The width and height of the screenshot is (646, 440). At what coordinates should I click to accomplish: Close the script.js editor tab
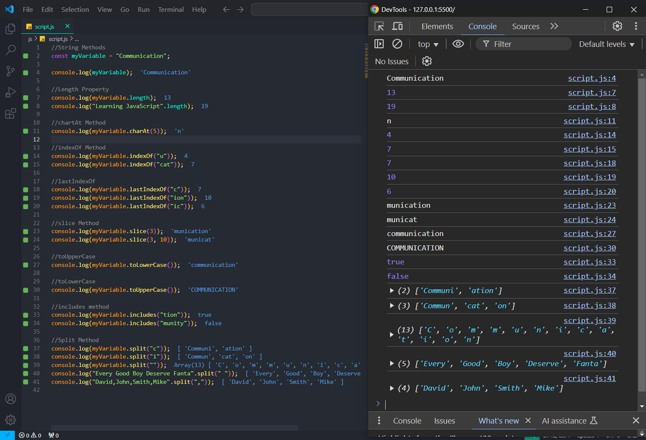(x=67, y=26)
